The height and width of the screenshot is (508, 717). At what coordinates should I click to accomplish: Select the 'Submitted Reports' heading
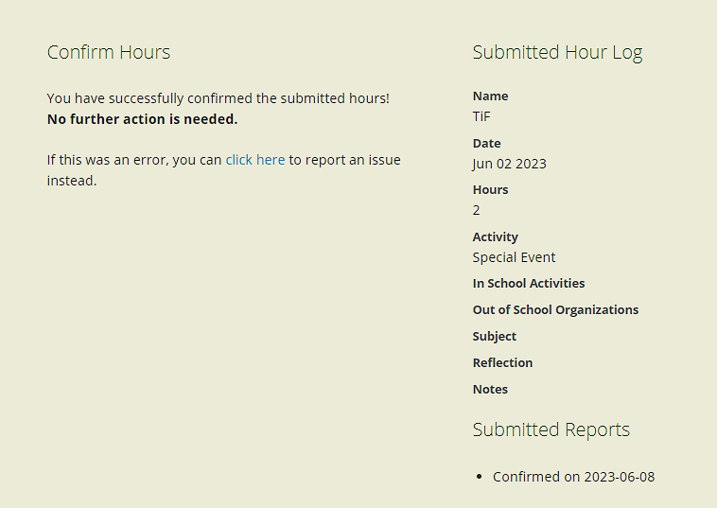(x=551, y=430)
